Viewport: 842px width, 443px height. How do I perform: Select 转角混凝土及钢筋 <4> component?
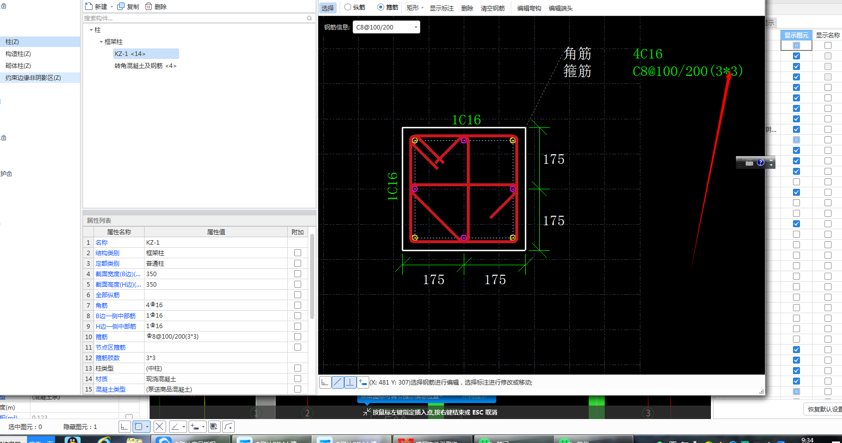(145, 66)
